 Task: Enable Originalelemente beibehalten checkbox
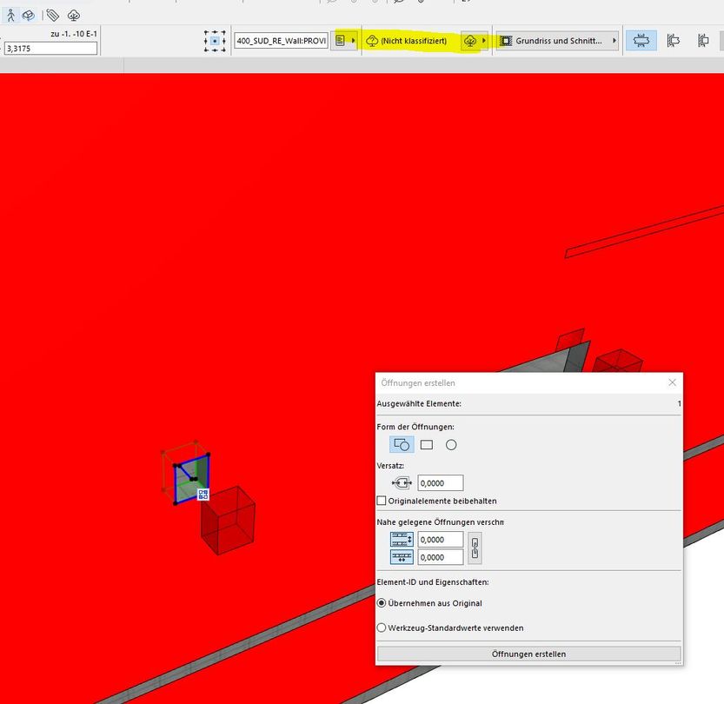coord(382,501)
